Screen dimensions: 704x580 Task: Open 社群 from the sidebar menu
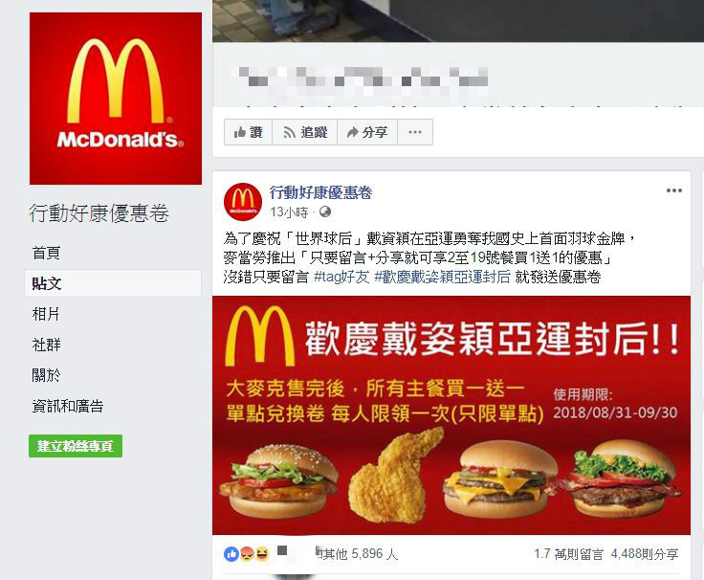[x=46, y=345]
